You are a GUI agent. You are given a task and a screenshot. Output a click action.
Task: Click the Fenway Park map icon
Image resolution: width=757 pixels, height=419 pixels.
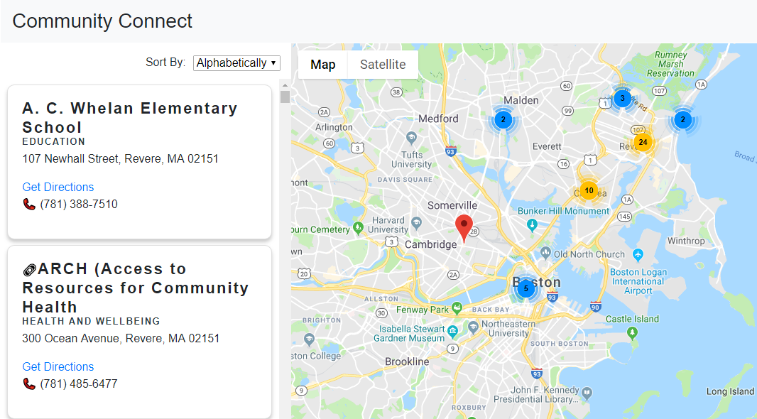coord(458,308)
